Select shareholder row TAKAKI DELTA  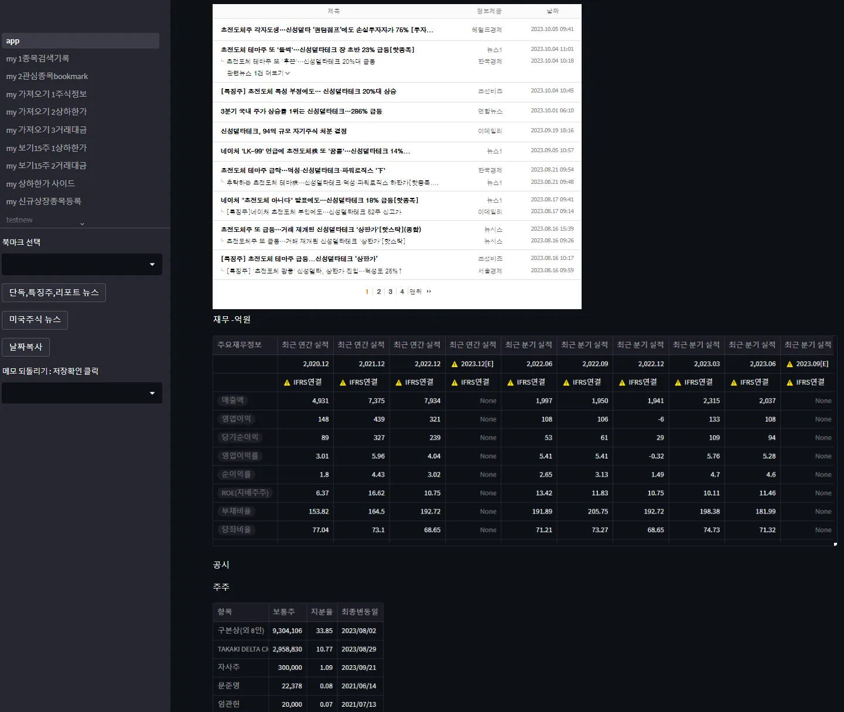pyautogui.click(x=298, y=649)
